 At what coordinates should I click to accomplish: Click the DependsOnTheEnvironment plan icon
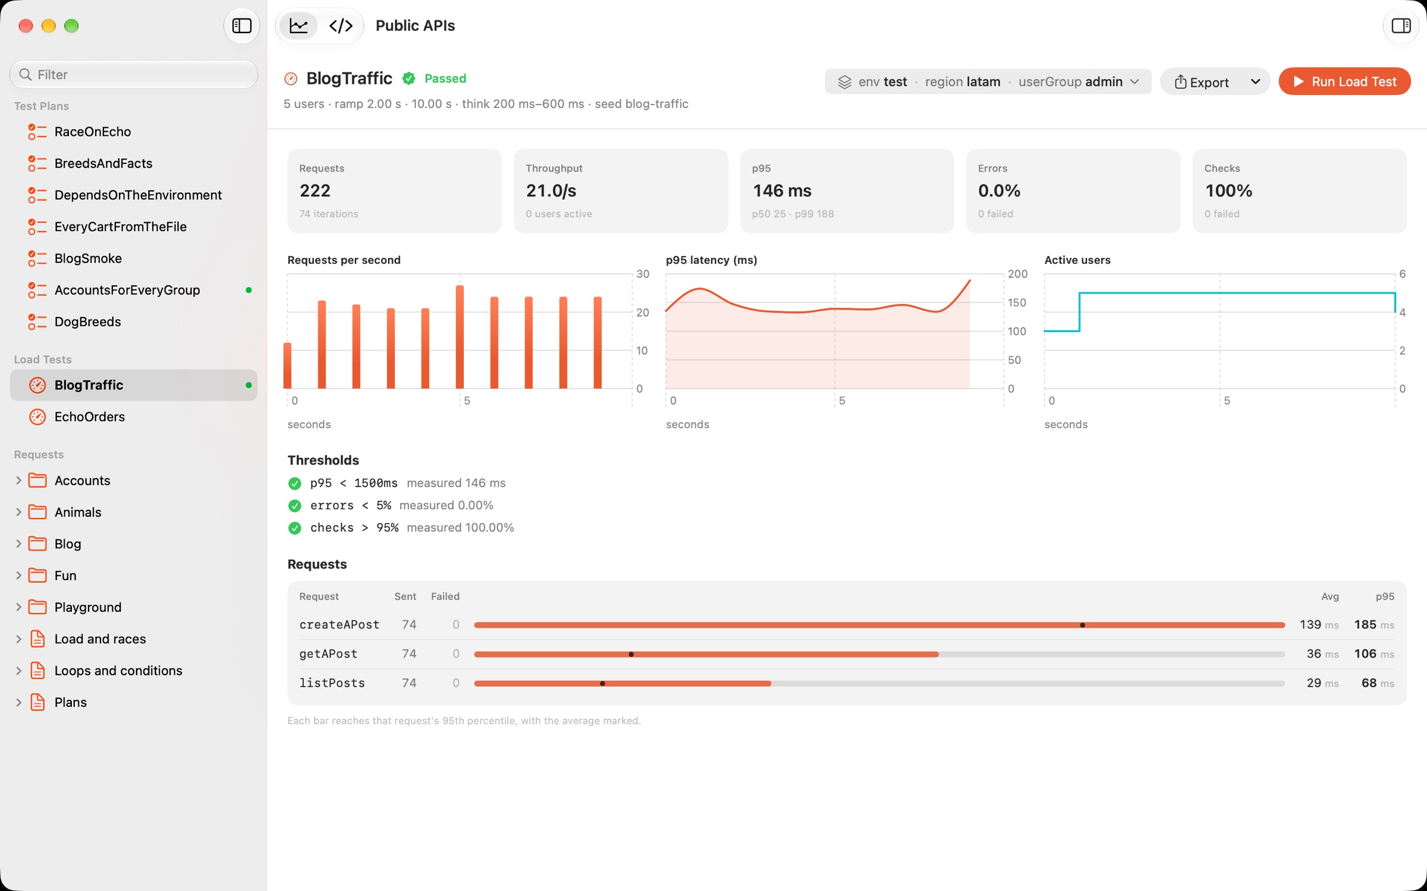coord(37,195)
